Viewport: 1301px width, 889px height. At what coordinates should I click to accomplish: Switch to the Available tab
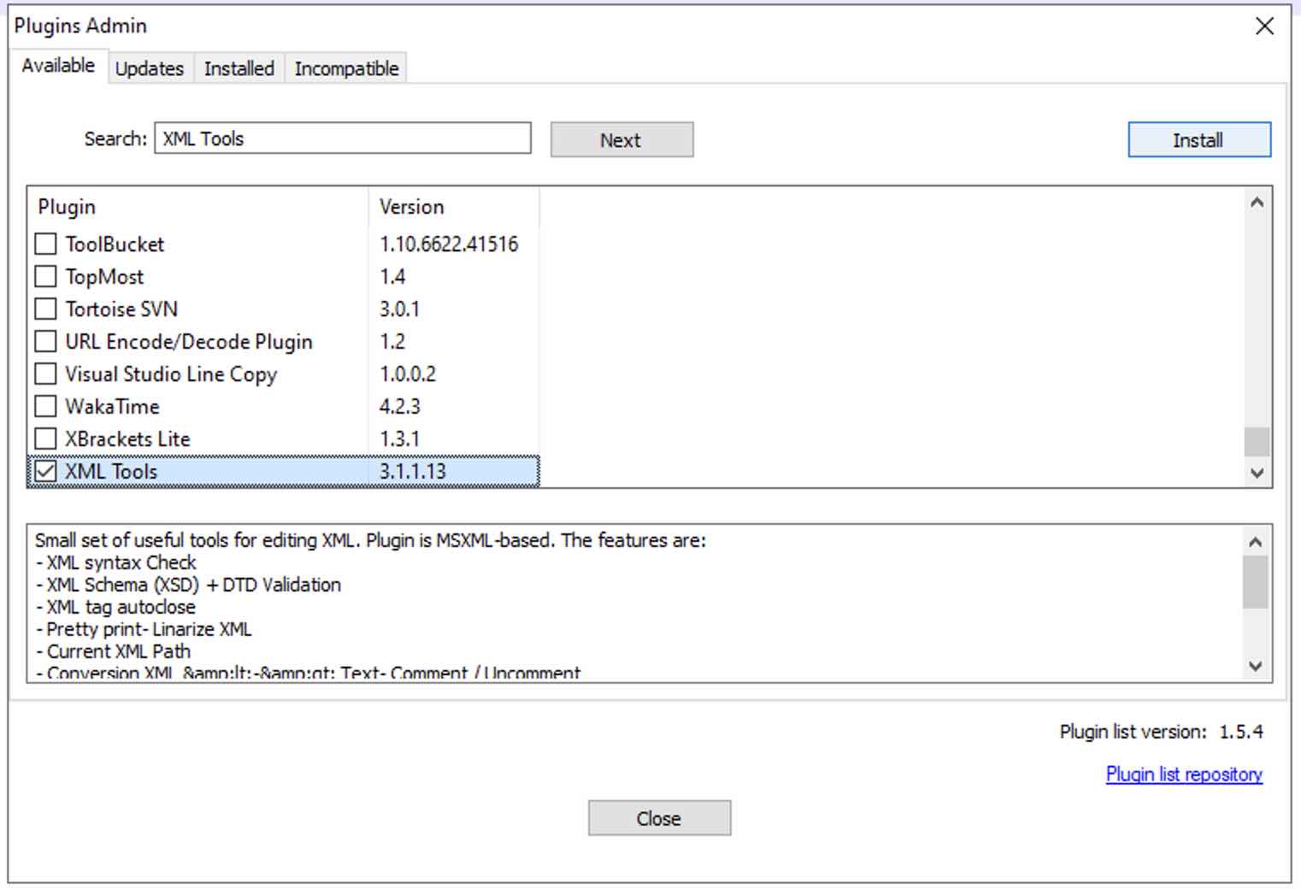click(57, 65)
